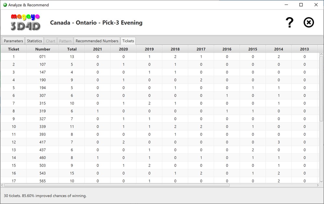Switch to the Statistics tab
324x204 pixels.
point(34,41)
